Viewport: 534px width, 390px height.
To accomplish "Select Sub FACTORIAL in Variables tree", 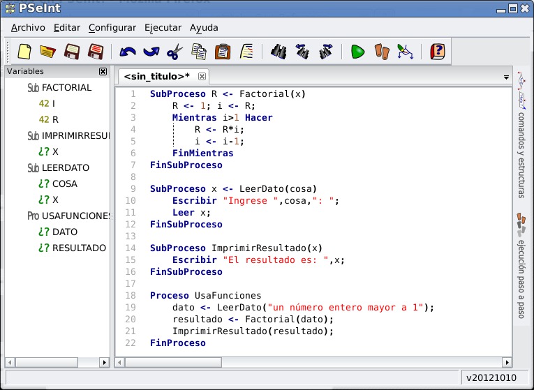I will point(59,88).
